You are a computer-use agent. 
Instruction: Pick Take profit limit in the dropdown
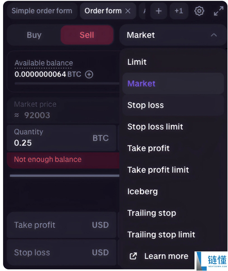click(158, 170)
